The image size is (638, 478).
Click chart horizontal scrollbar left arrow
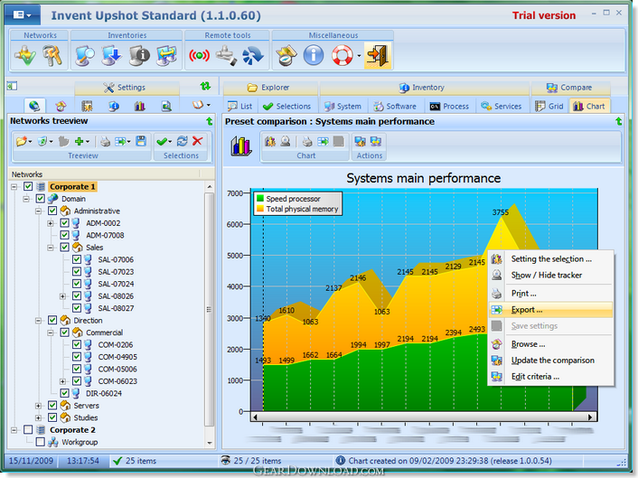pos(255,417)
